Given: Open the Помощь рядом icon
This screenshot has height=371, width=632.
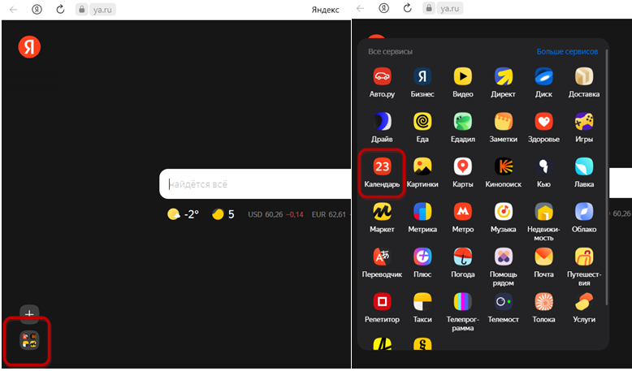Looking at the screenshot, I should click(504, 257).
